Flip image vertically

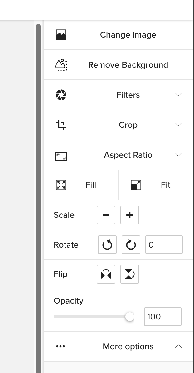130,274
